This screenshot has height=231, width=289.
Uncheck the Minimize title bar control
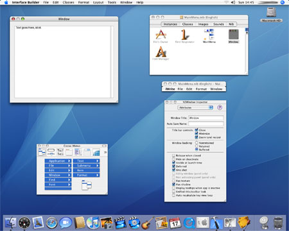click(197, 133)
